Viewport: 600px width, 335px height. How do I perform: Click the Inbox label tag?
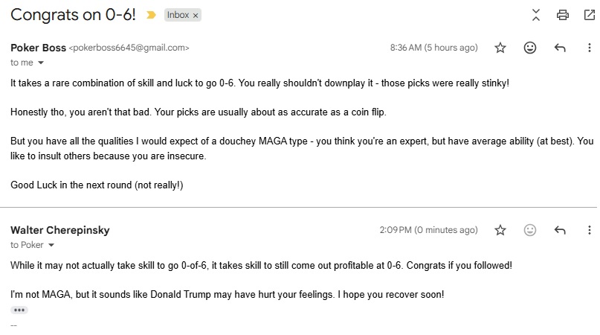coord(178,15)
